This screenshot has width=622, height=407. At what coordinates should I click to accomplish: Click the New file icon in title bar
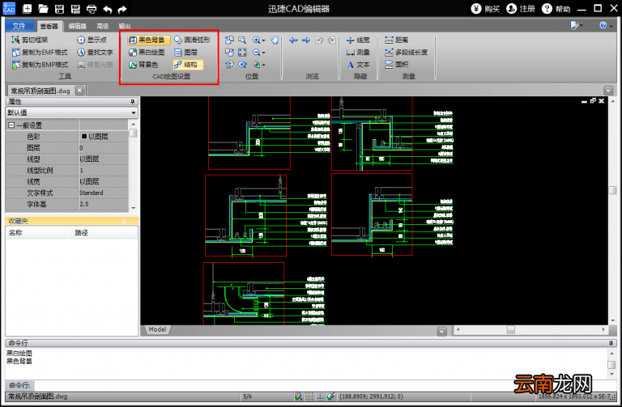(x=27, y=9)
